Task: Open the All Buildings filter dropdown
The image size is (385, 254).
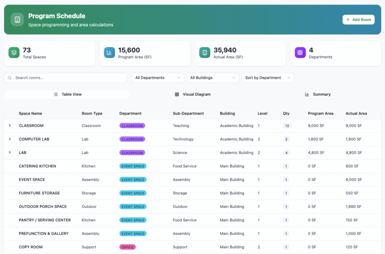Action: coord(213,78)
